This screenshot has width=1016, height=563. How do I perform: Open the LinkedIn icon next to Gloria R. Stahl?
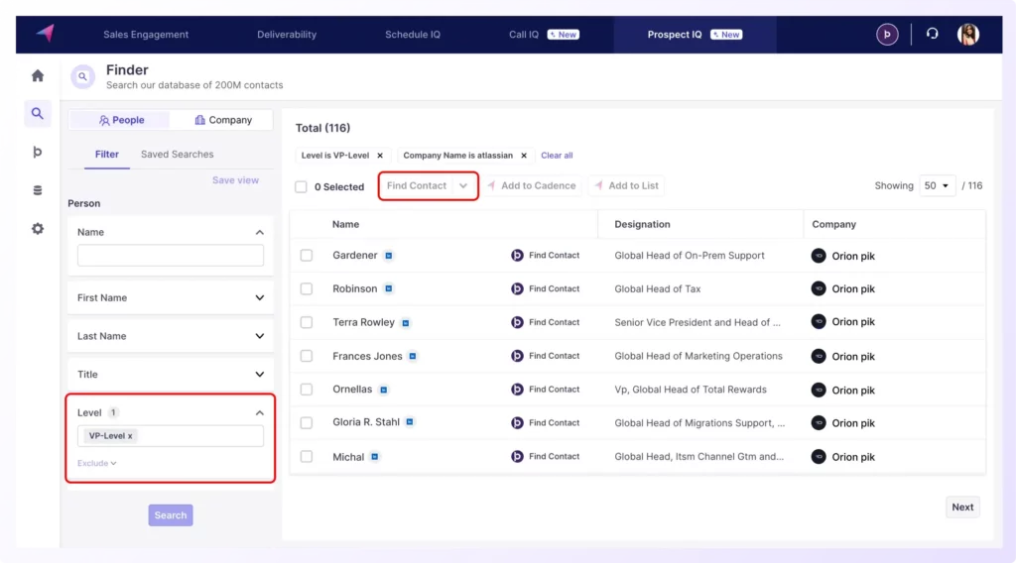tap(410, 422)
